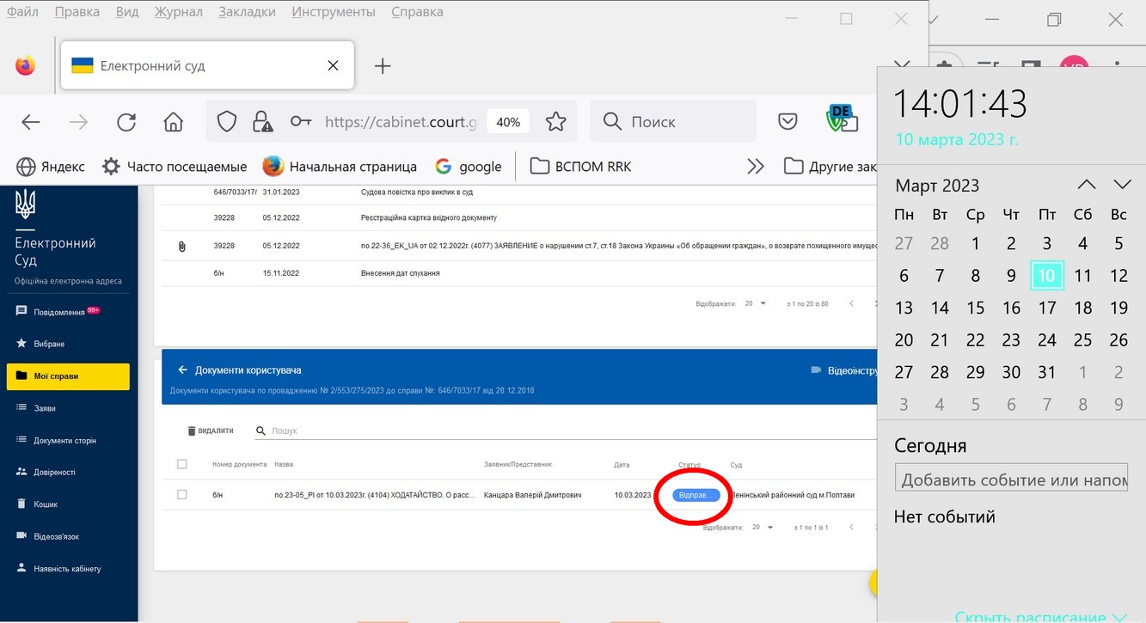Collapse the agenda with Скрыть расписание
This screenshot has width=1146, height=623.
point(1041,617)
